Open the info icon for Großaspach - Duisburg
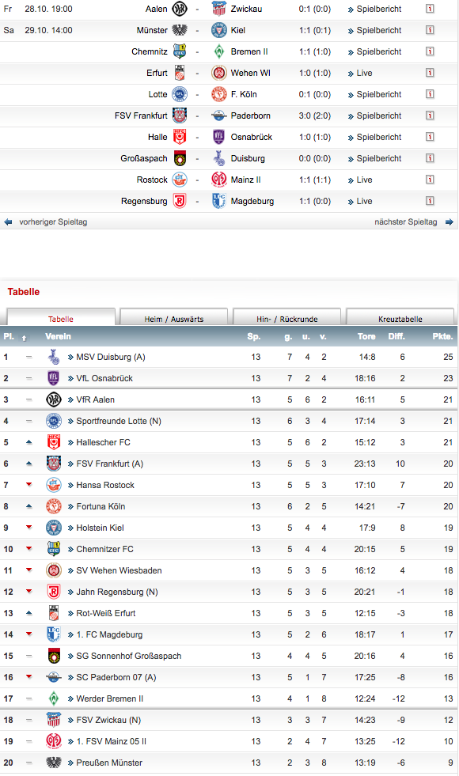The height and width of the screenshot is (776, 459). click(x=430, y=158)
